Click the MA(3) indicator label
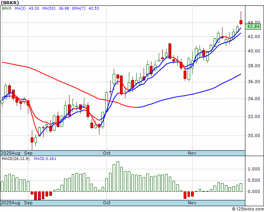The width and height of the screenshot is (264, 212). pyautogui.click(x=20, y=9)
